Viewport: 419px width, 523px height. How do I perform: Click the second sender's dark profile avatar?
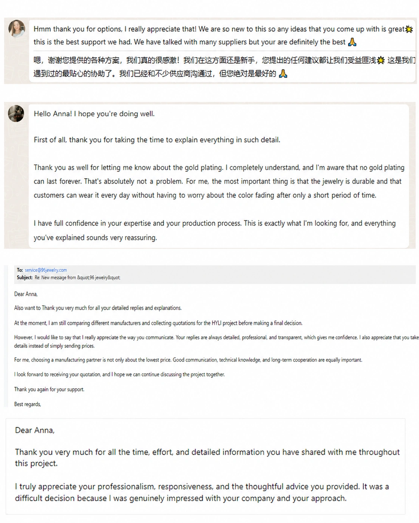click(x=16, y=113)
